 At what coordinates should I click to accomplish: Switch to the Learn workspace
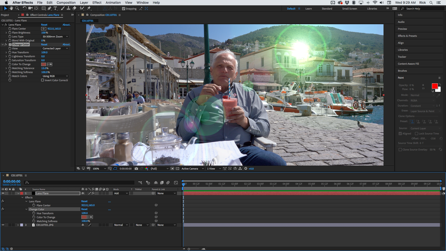click(x=309, y=9)
